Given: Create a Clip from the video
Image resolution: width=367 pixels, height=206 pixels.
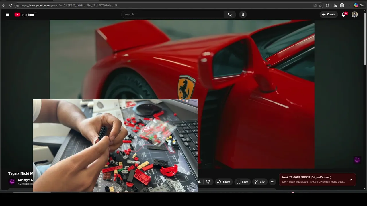Looking at the screenshot, I should (260, 182).
